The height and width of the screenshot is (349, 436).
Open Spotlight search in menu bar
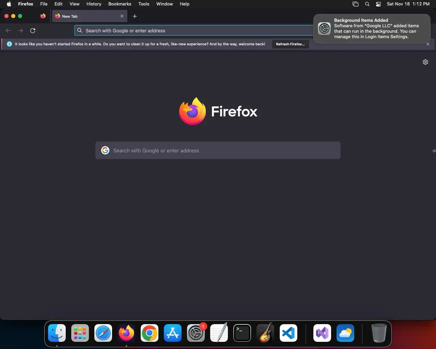coord(367,4)
